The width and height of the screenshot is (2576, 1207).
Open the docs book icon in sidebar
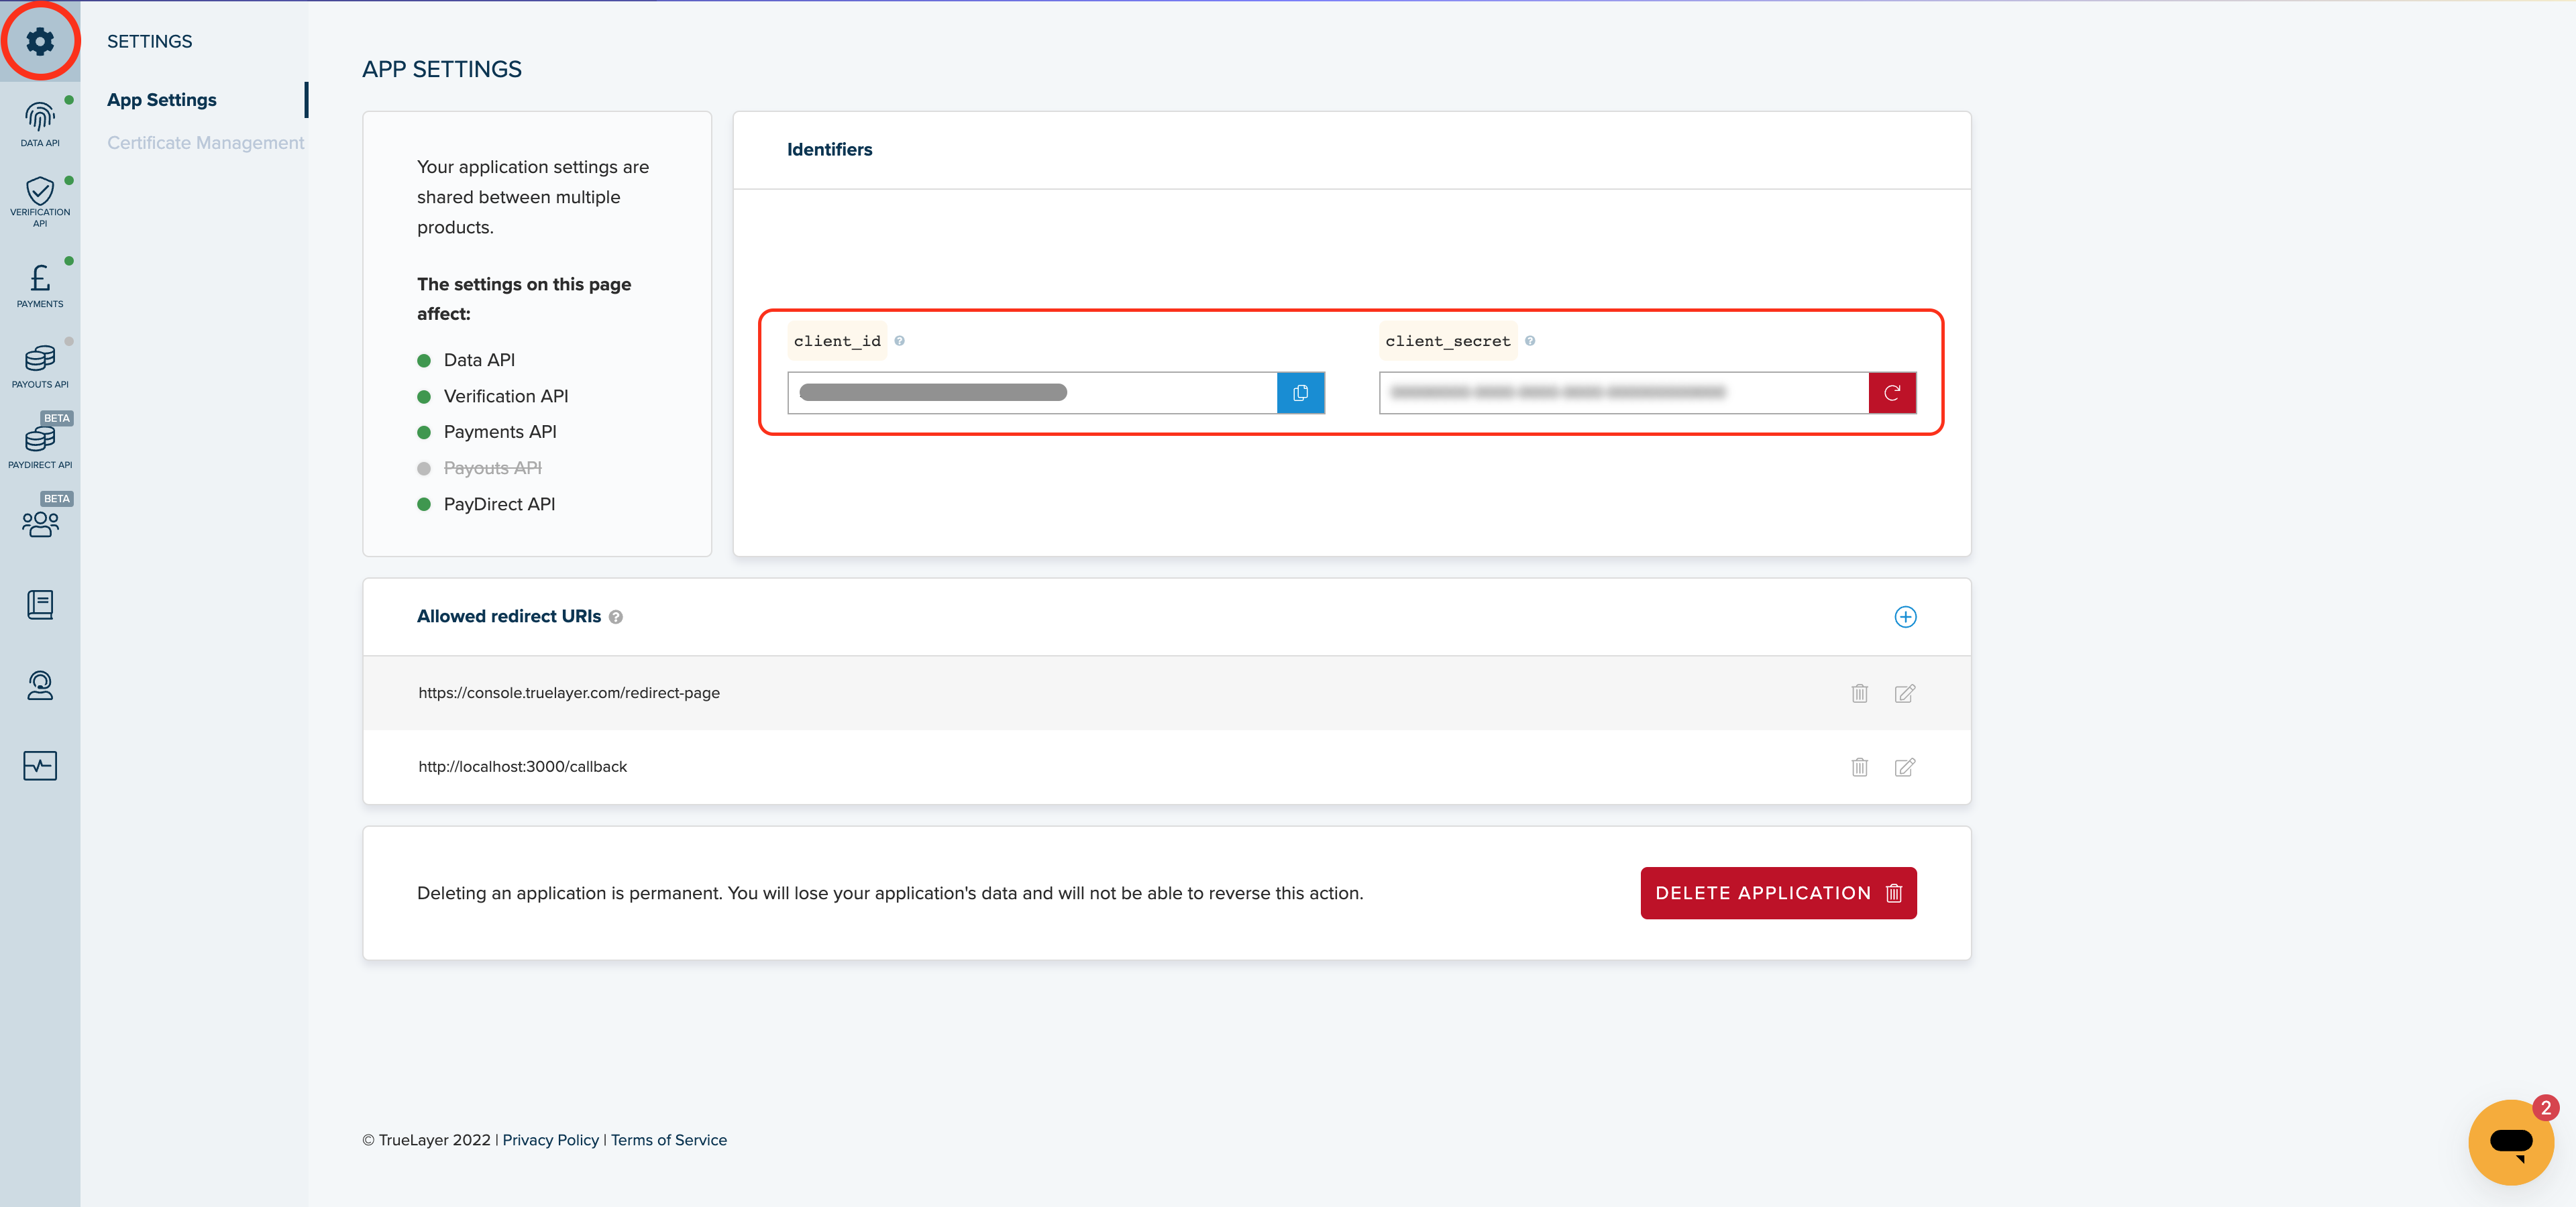[40, 604]
